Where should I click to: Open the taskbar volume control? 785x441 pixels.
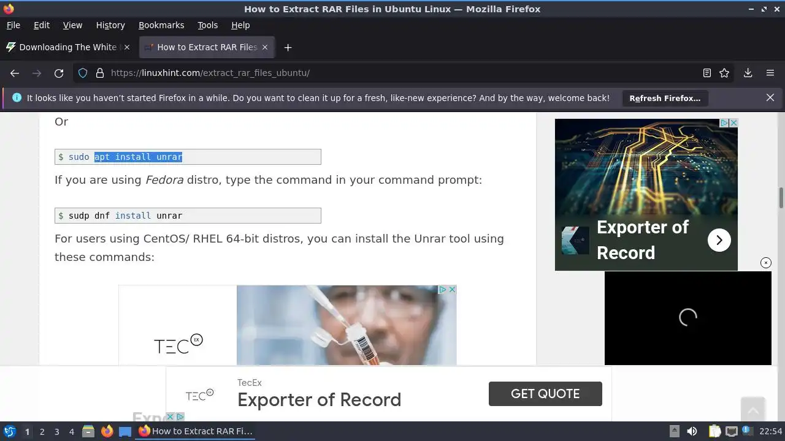(x=692, y=431)
